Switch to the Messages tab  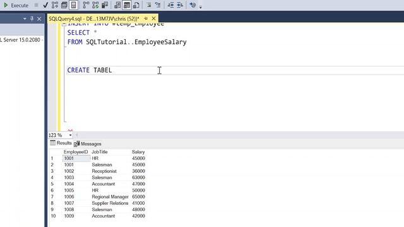[88, 144]
